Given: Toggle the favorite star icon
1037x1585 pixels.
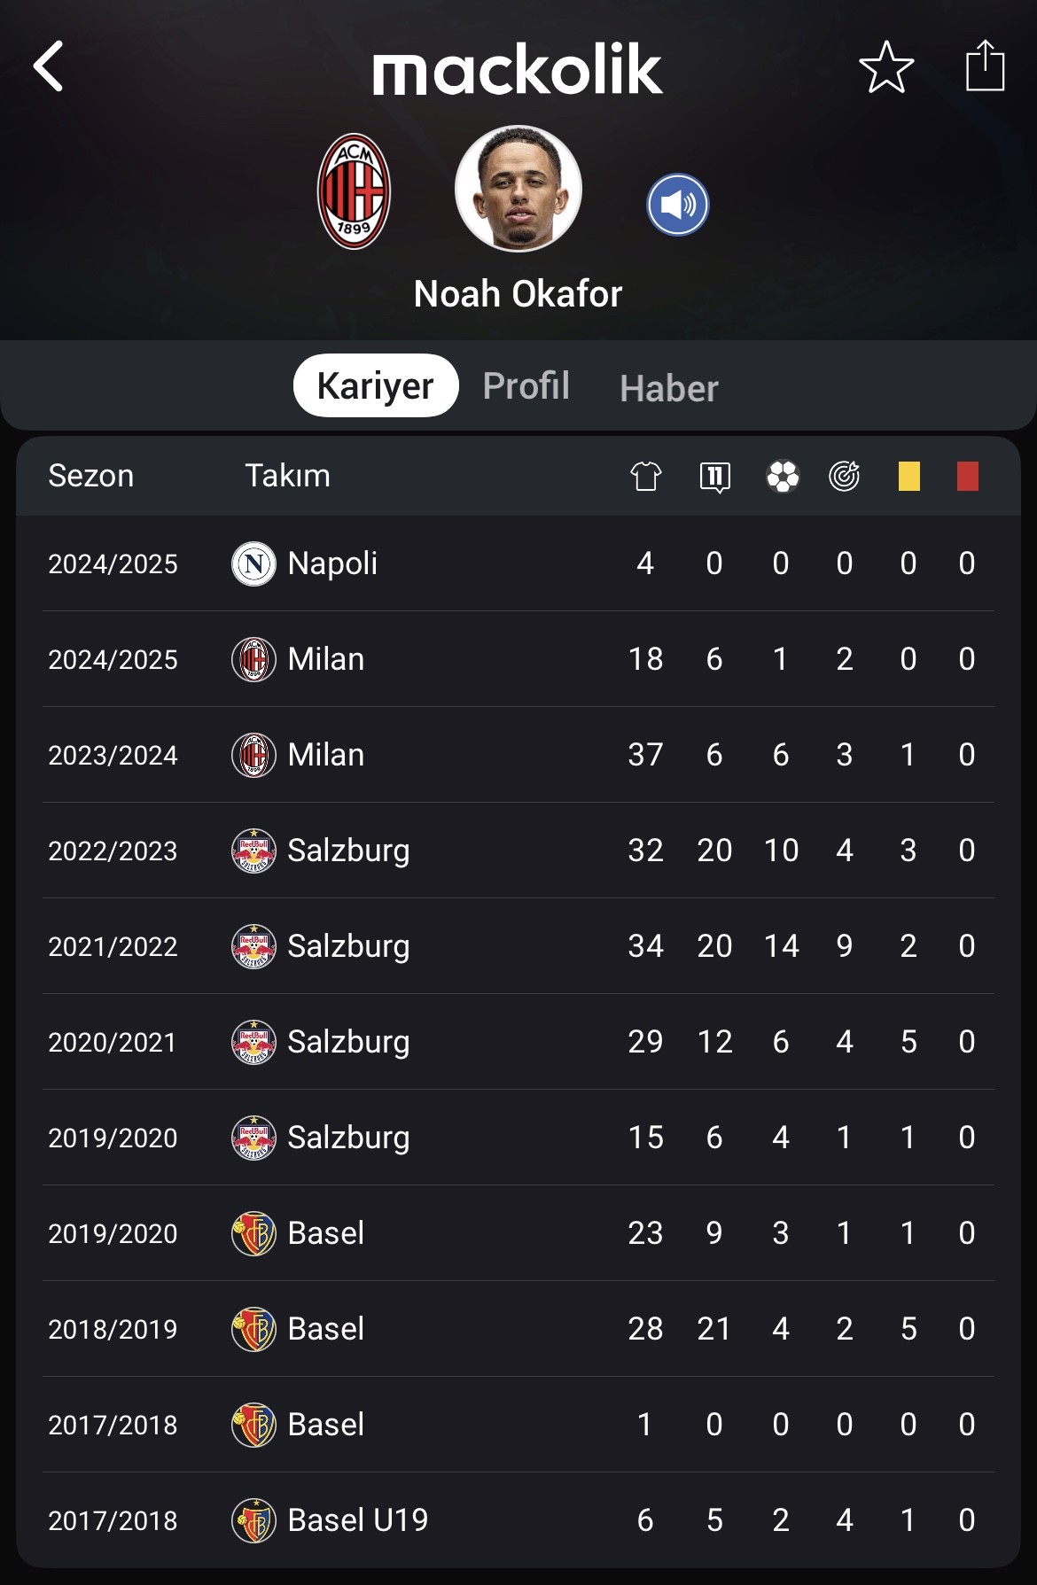Looking at the screenshot, I should pyautogui.click(x=886, y=67).
